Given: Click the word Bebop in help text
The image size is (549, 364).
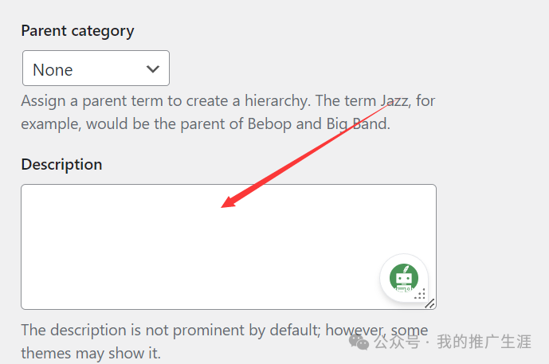Looking at the screenshot, I should click(x=269, y=124).
